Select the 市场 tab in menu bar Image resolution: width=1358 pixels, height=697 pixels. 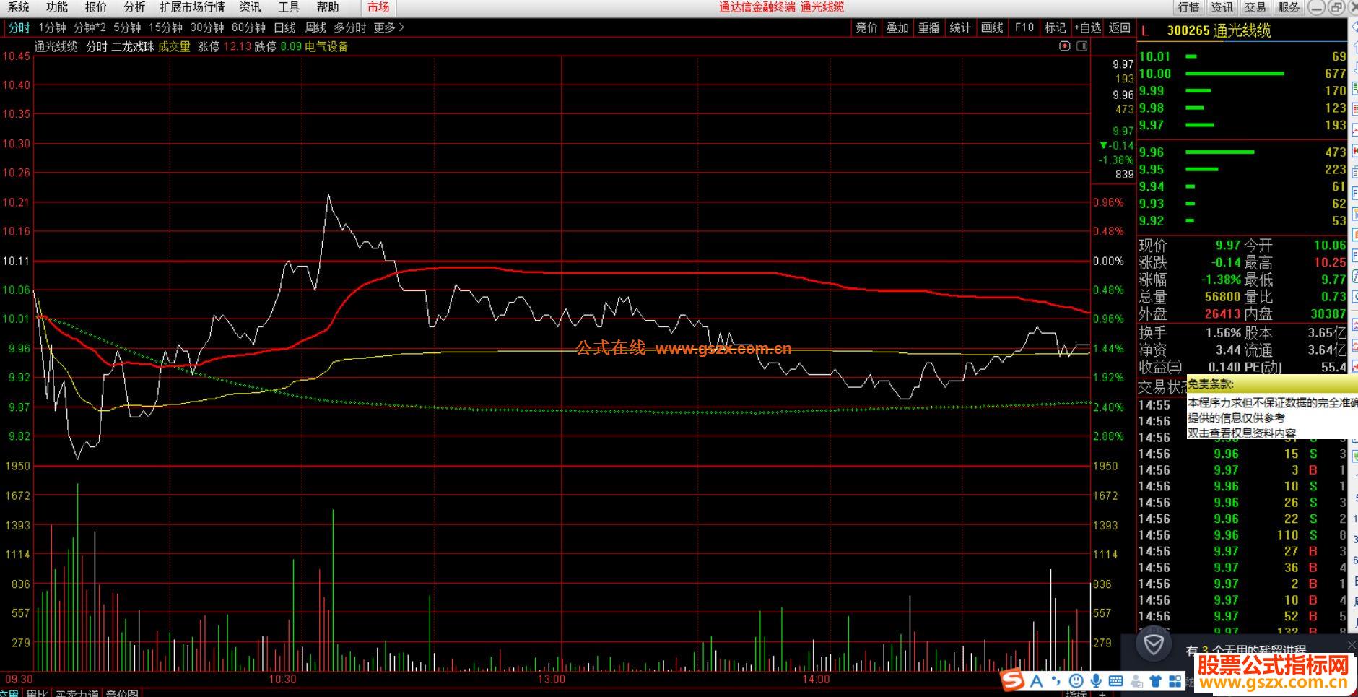click(x=378, y=7)
